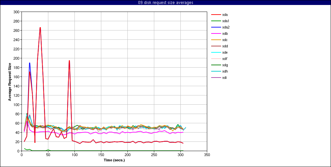Click the red line swatch beside sda

pos(216,15)
